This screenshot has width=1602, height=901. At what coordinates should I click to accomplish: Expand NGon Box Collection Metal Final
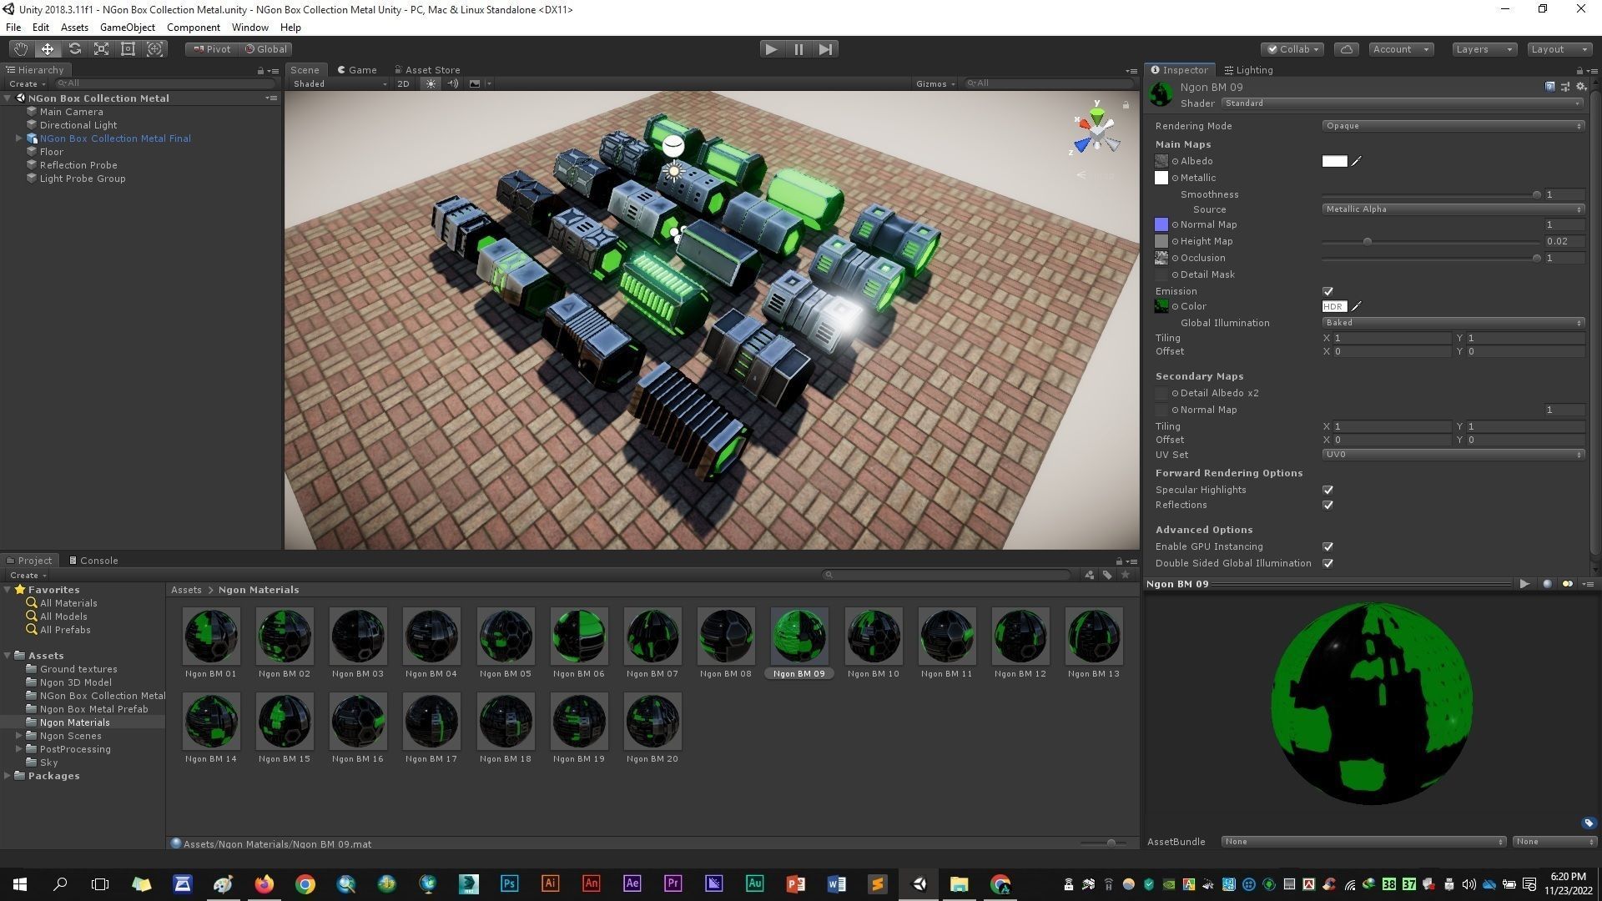click(x=18, y=138)
